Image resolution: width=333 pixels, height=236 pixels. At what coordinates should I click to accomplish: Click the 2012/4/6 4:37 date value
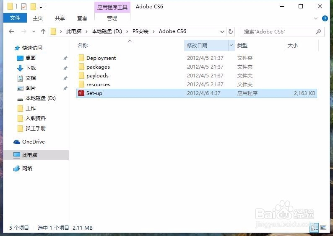204,93
